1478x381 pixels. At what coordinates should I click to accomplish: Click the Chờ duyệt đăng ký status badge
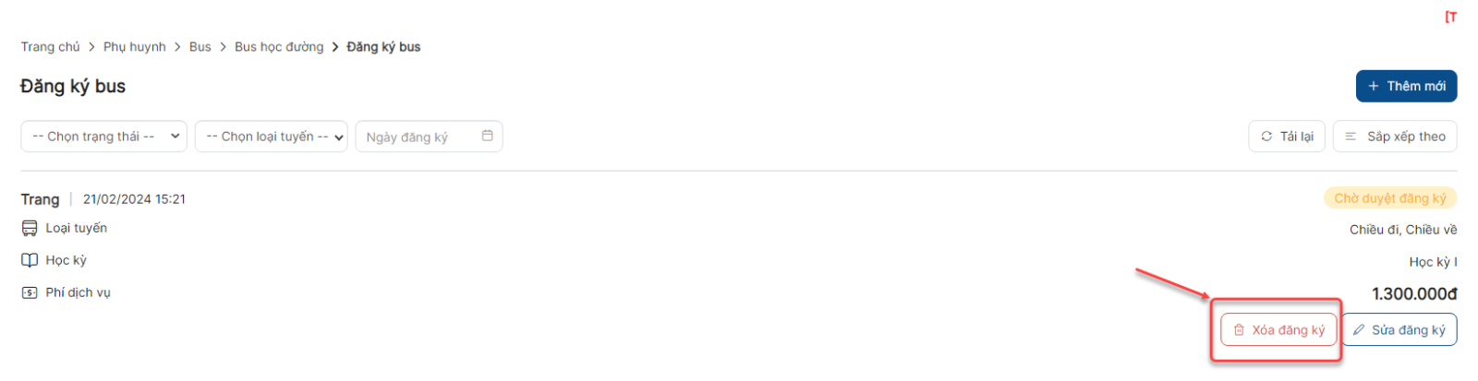click(x=1390, y=198)
